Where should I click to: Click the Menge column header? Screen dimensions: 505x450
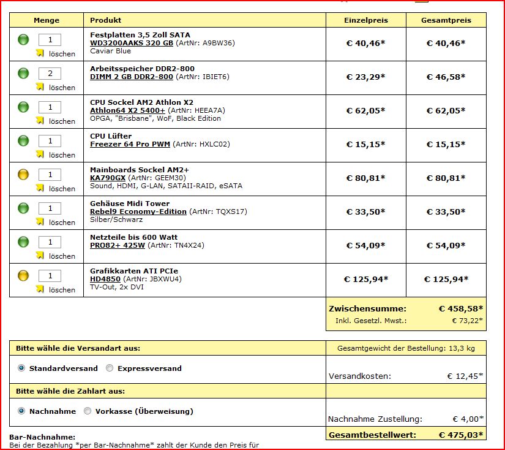(47, 20)
